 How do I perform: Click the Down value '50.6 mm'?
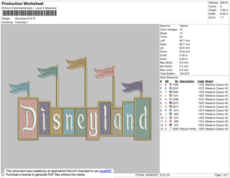184,51
